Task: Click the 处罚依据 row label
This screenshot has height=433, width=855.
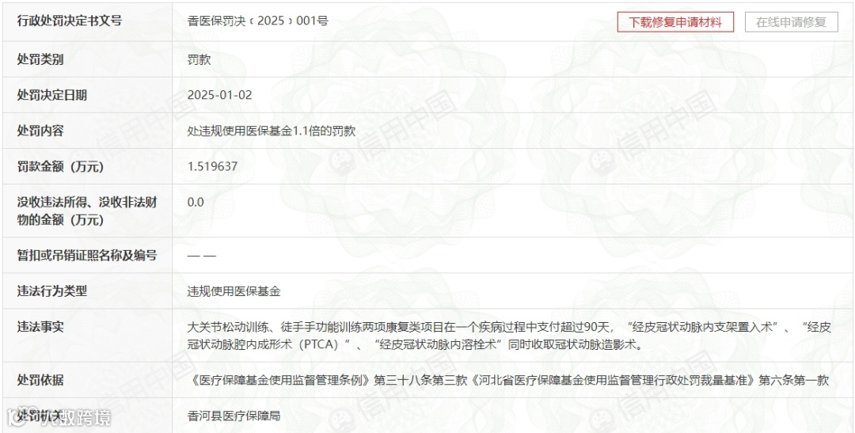Action: coord(40,380)
